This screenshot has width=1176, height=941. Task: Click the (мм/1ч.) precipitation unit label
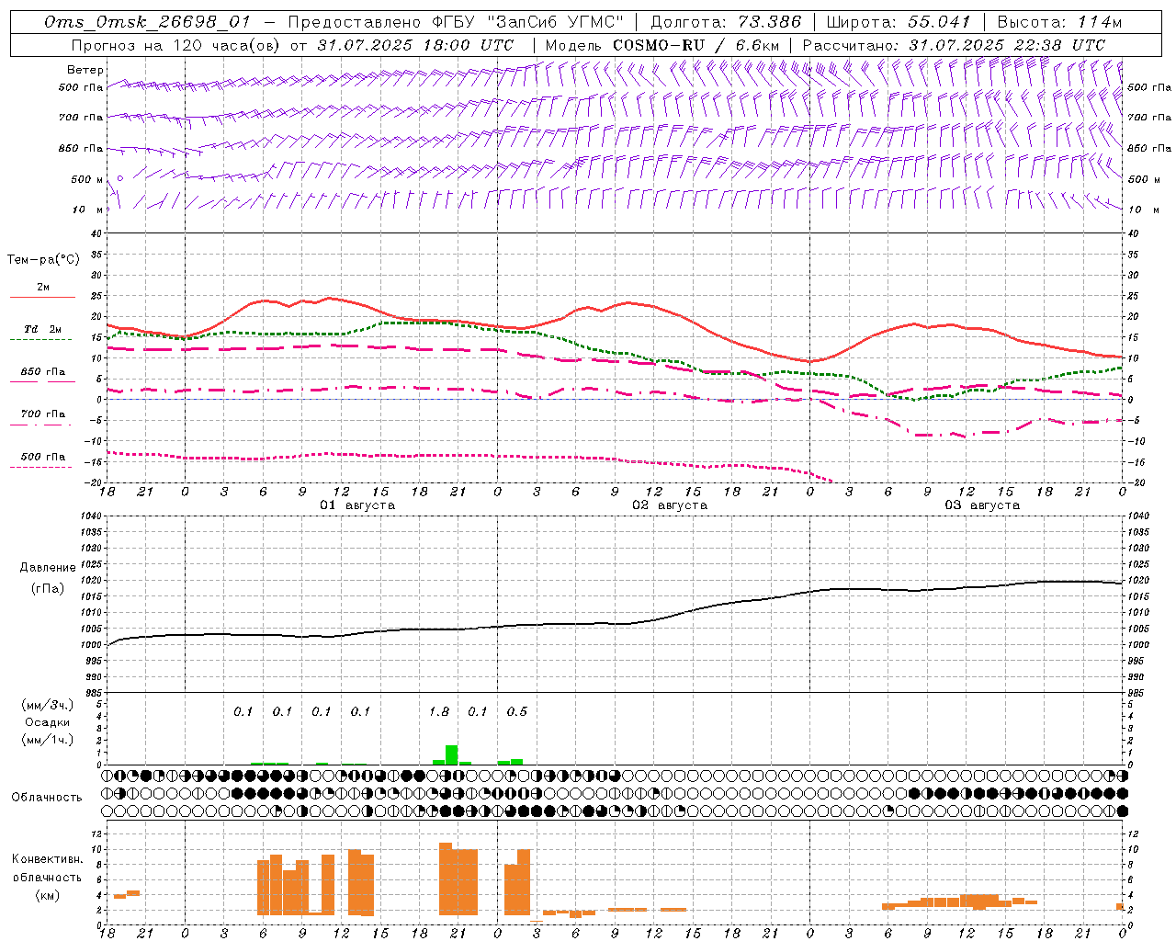point(48,740)
